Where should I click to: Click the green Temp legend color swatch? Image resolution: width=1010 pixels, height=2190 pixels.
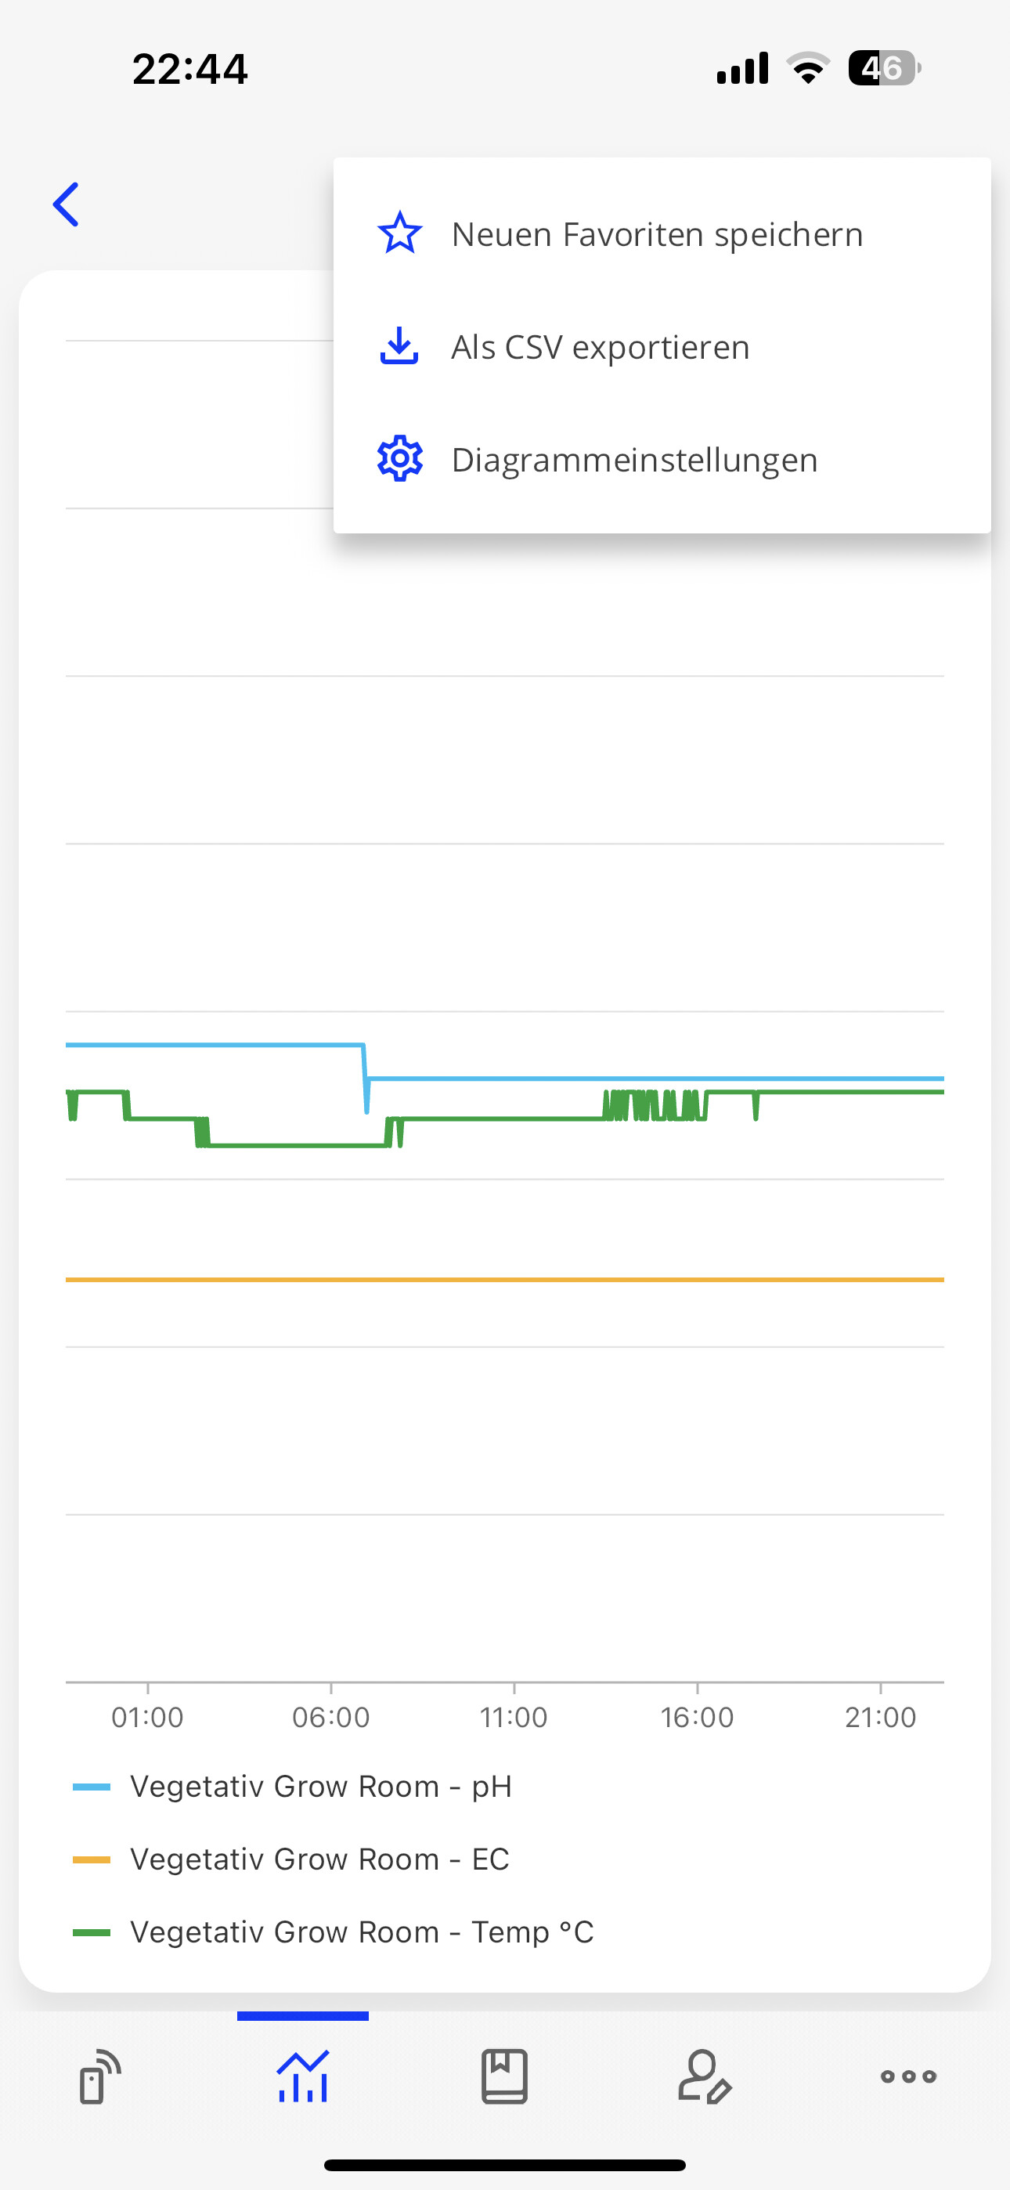click(92, 1933)
